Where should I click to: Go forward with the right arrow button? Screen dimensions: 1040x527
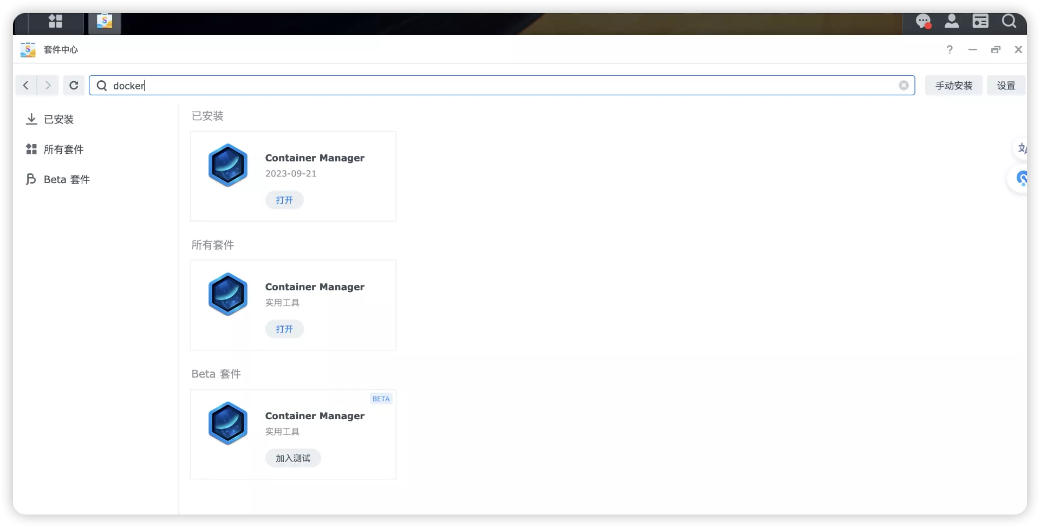pos(48,86)
